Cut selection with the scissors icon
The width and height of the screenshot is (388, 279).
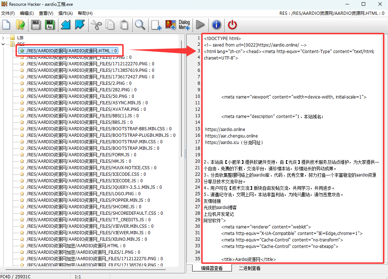click(96, 25)
